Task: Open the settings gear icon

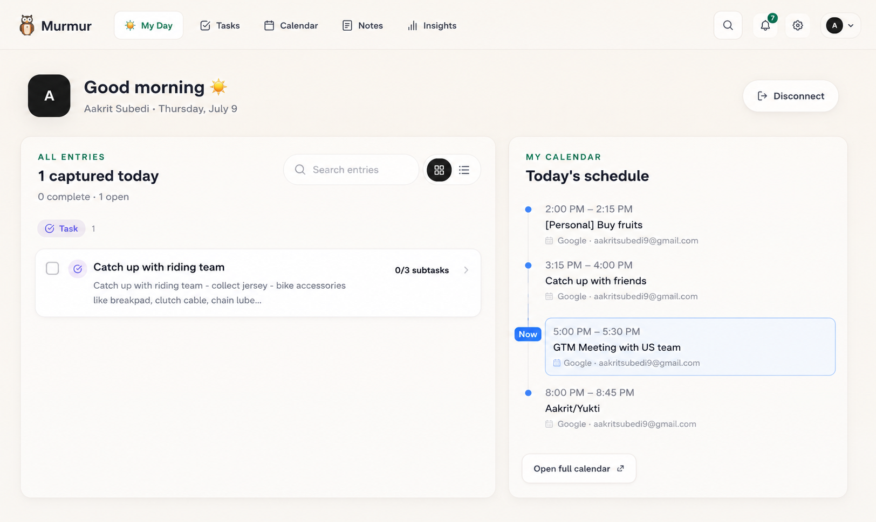Action: tap(798, 25)
